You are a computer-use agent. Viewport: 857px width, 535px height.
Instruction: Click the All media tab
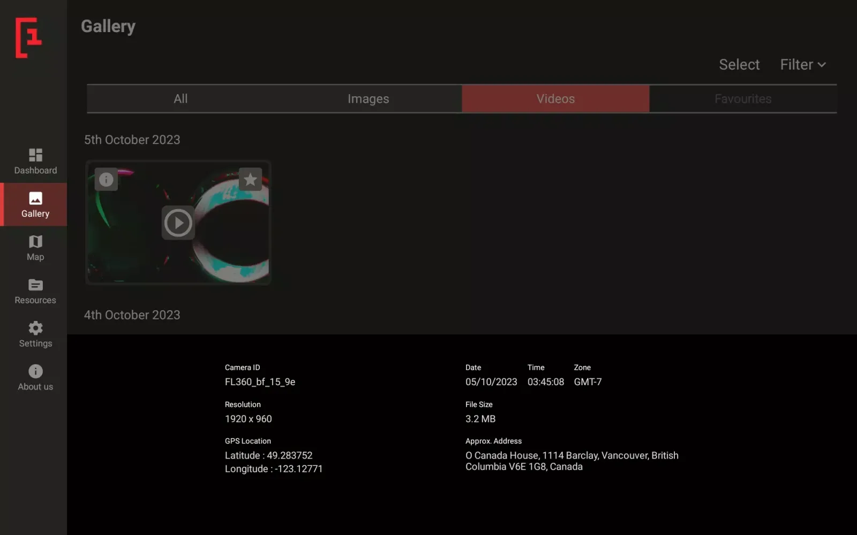coord(180,98)
